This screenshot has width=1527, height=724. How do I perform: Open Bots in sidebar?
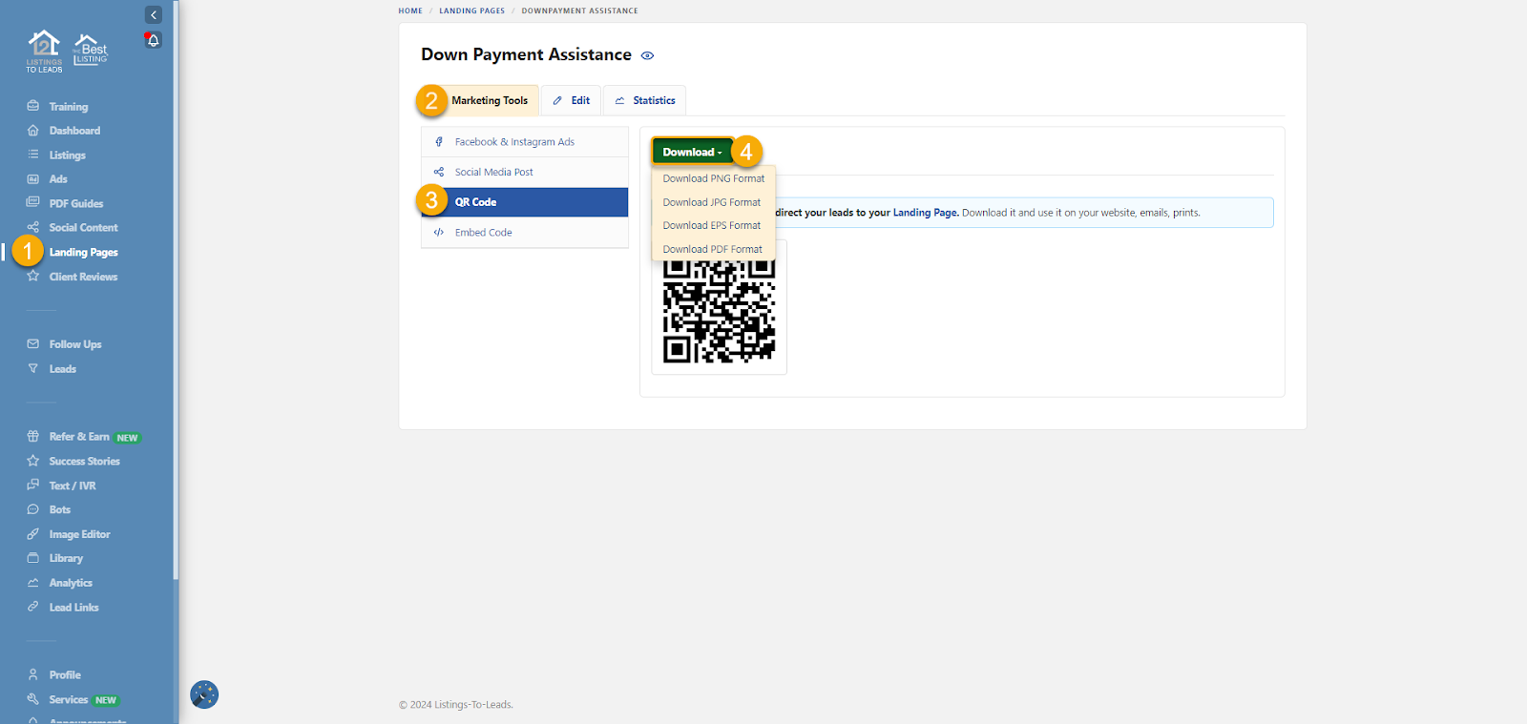pos(60,510)
